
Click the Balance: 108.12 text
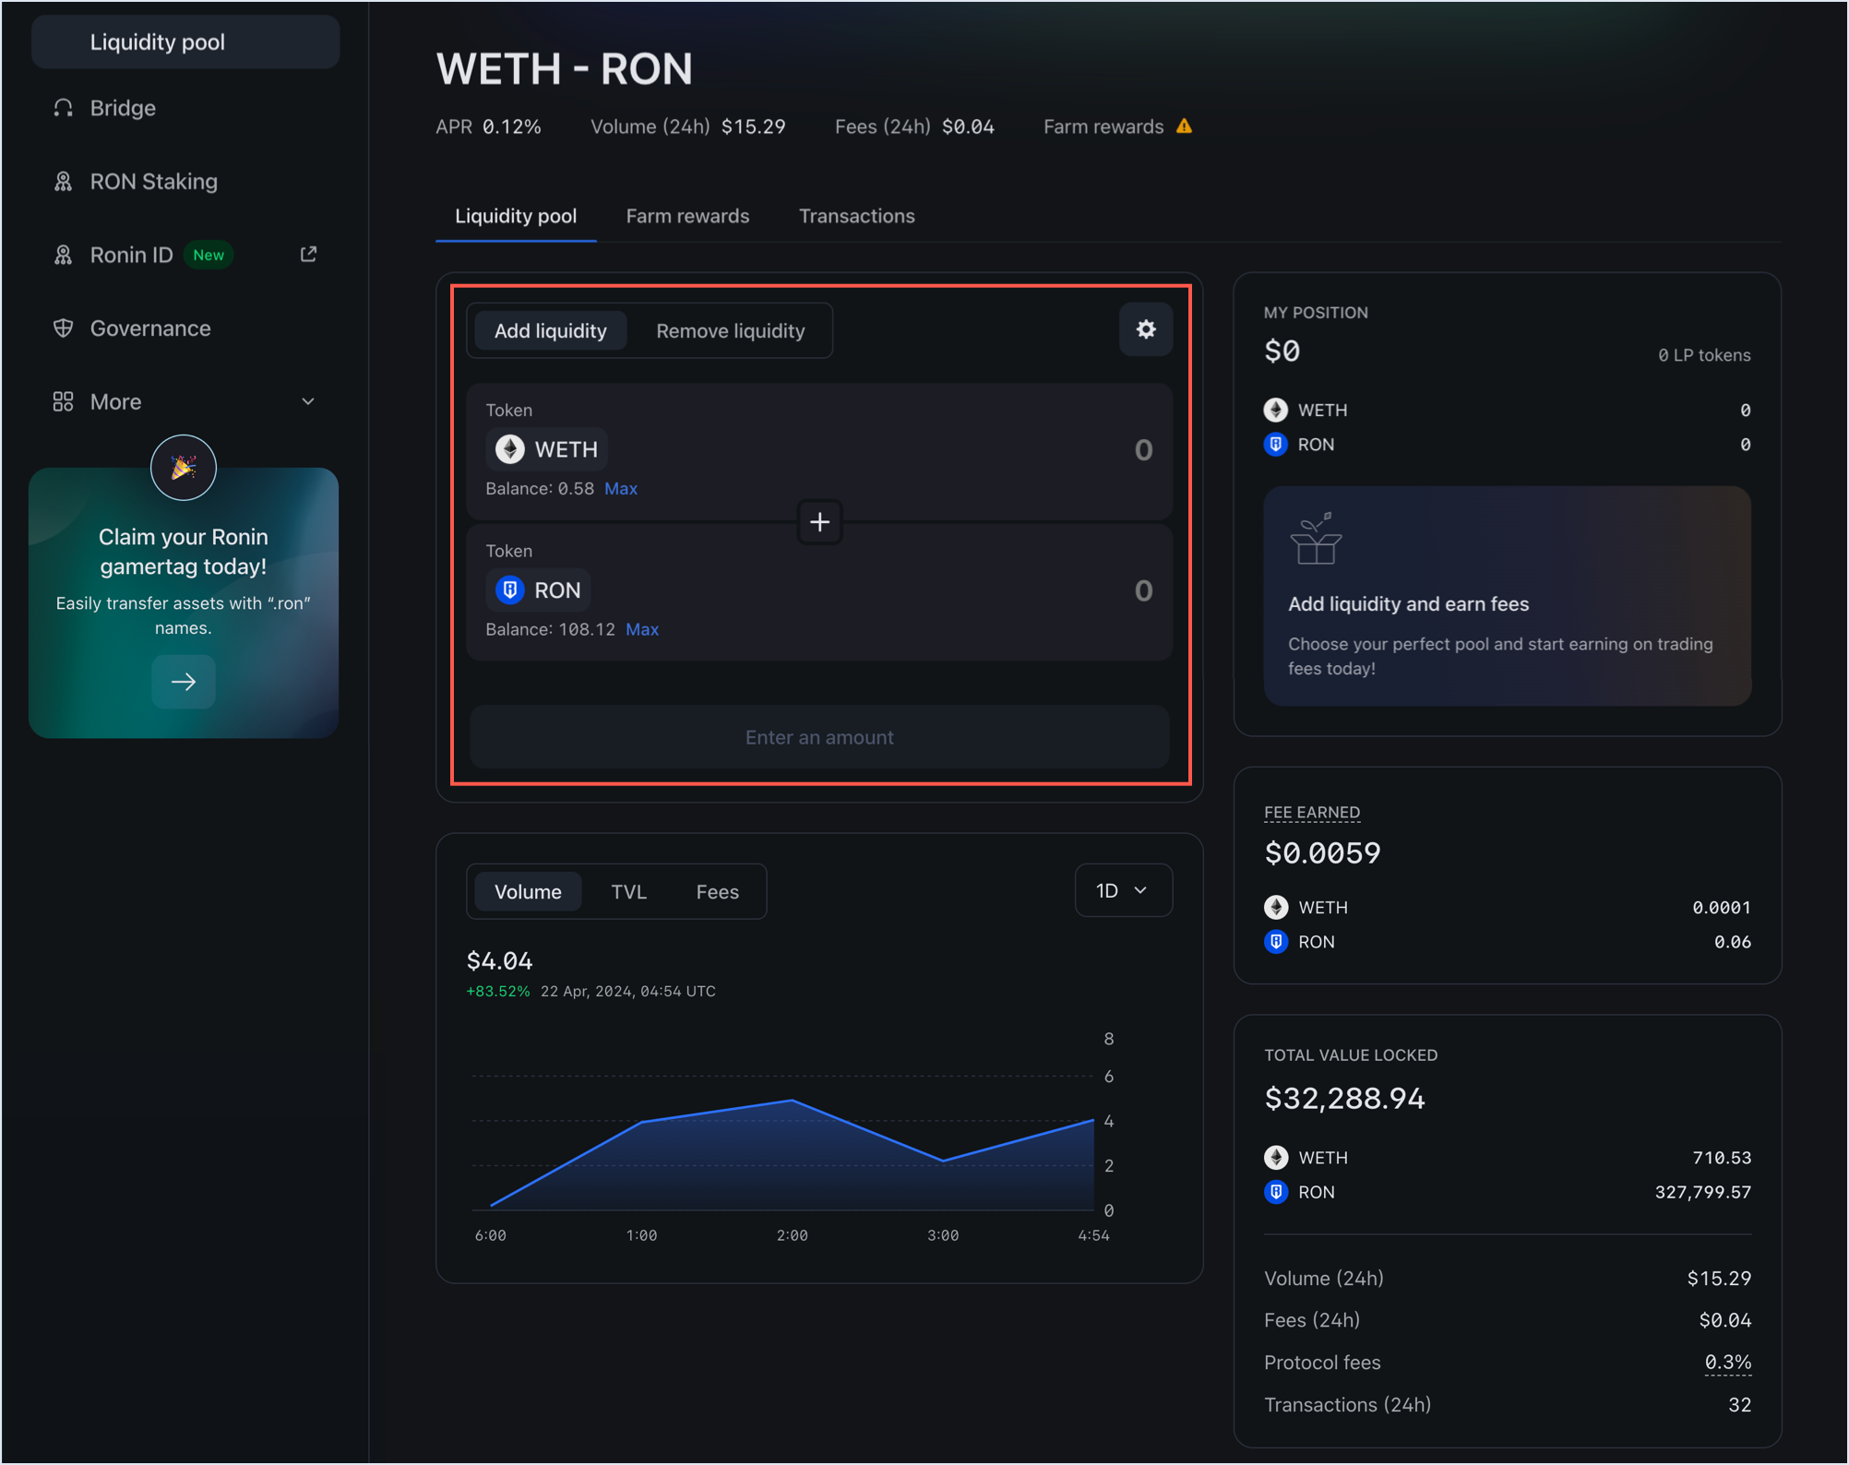(550, 629)
